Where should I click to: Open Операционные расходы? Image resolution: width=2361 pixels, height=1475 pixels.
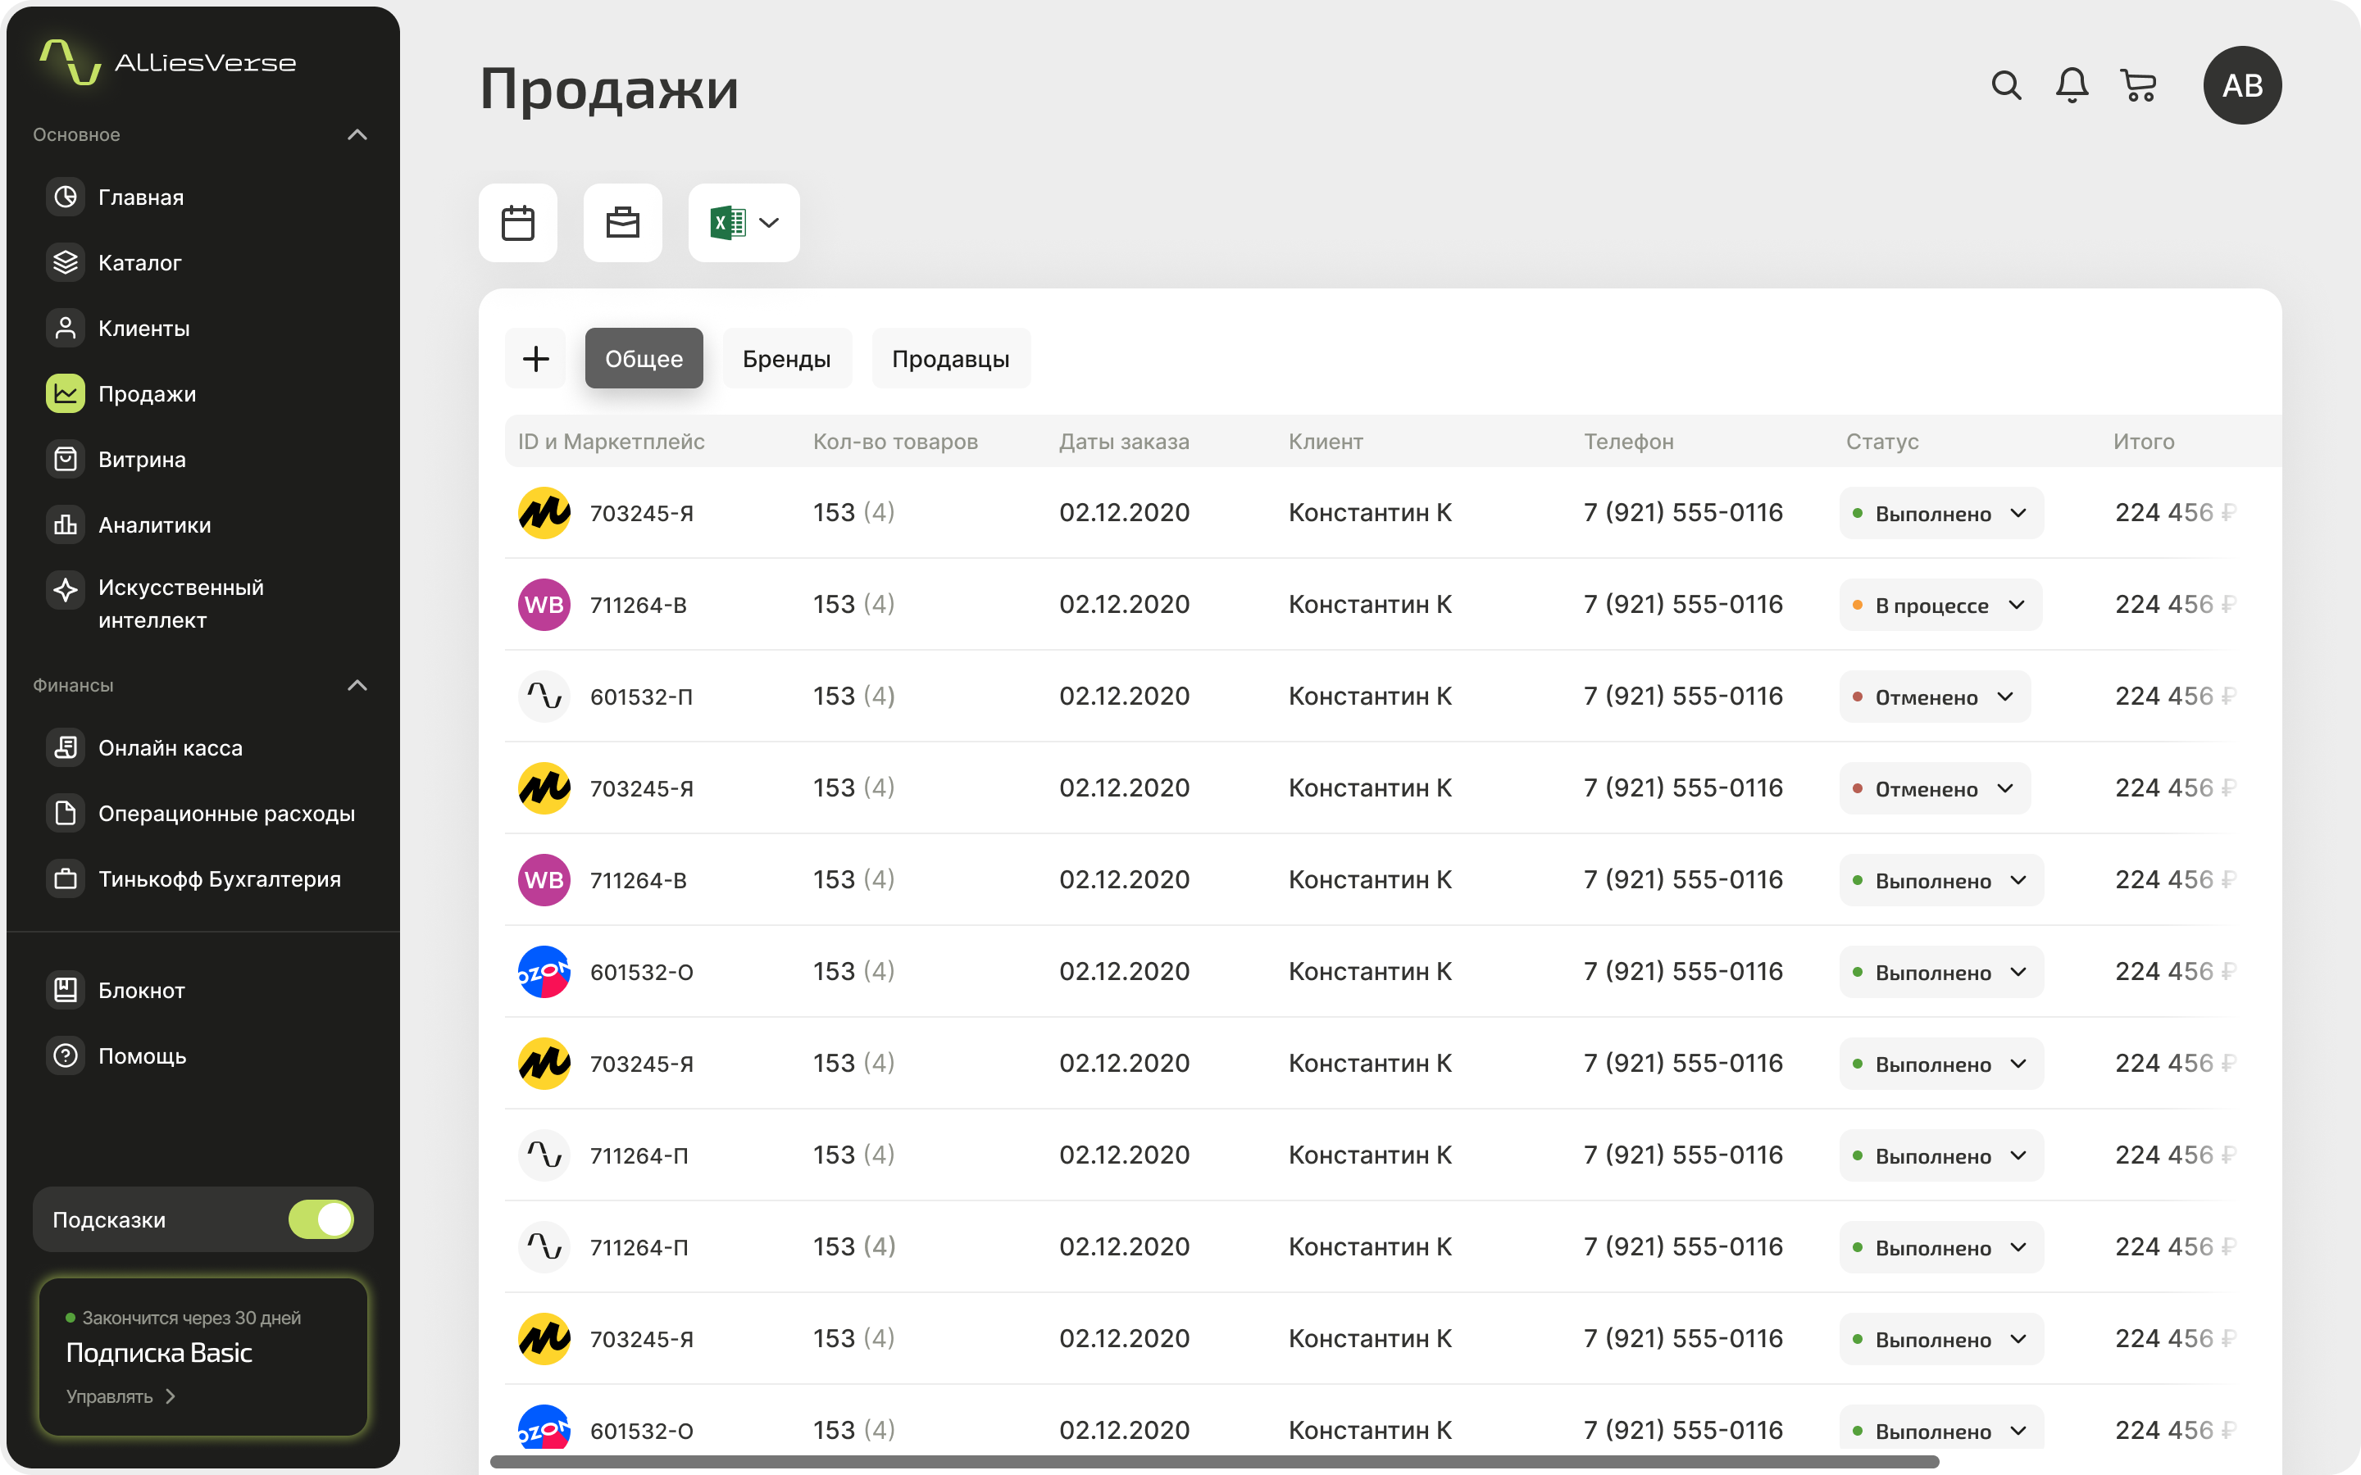tap(201, 813)
